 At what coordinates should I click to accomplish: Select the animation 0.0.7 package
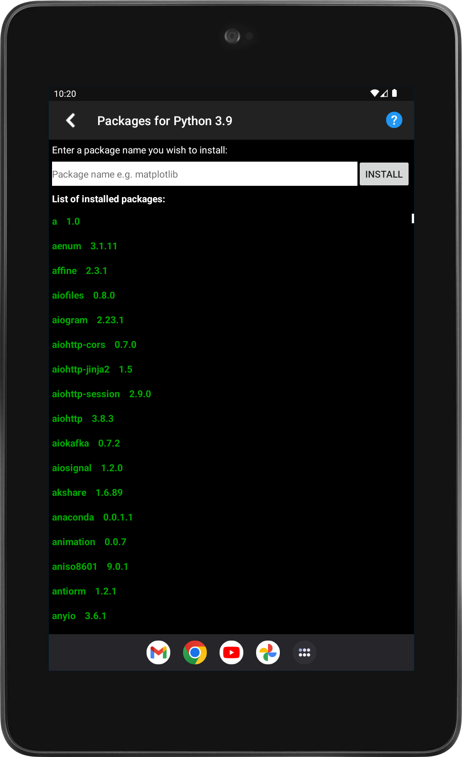pos(89,542)
